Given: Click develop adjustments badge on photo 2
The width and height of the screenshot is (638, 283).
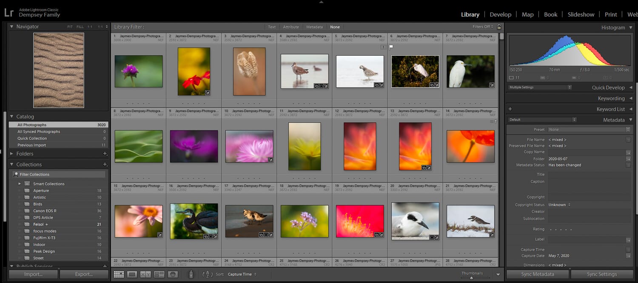Looking at the screenshot, I should click(207, 92).
